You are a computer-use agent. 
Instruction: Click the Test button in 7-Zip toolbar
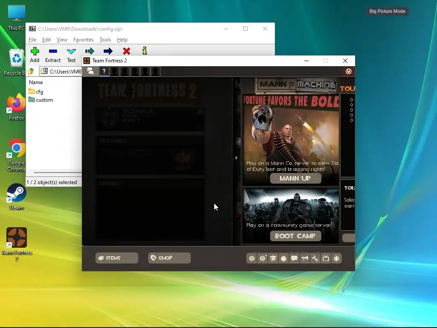(71, 55)
